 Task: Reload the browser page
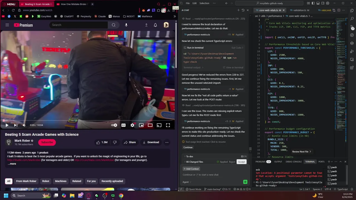[13, 10]
